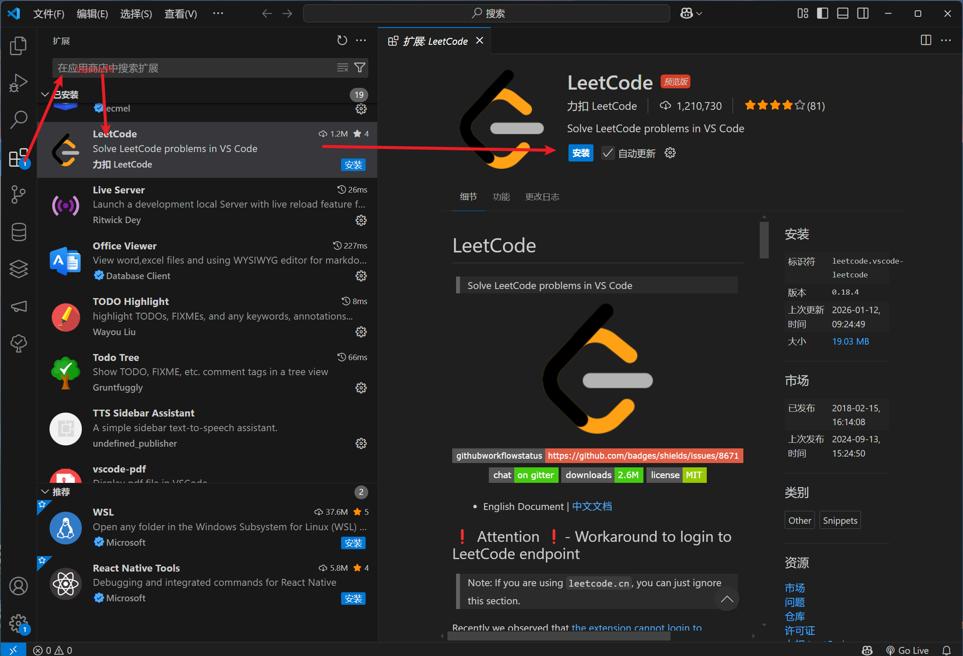Open the 查看(V) menu
This screenshot has width=963, height=656.
[180, 13]
